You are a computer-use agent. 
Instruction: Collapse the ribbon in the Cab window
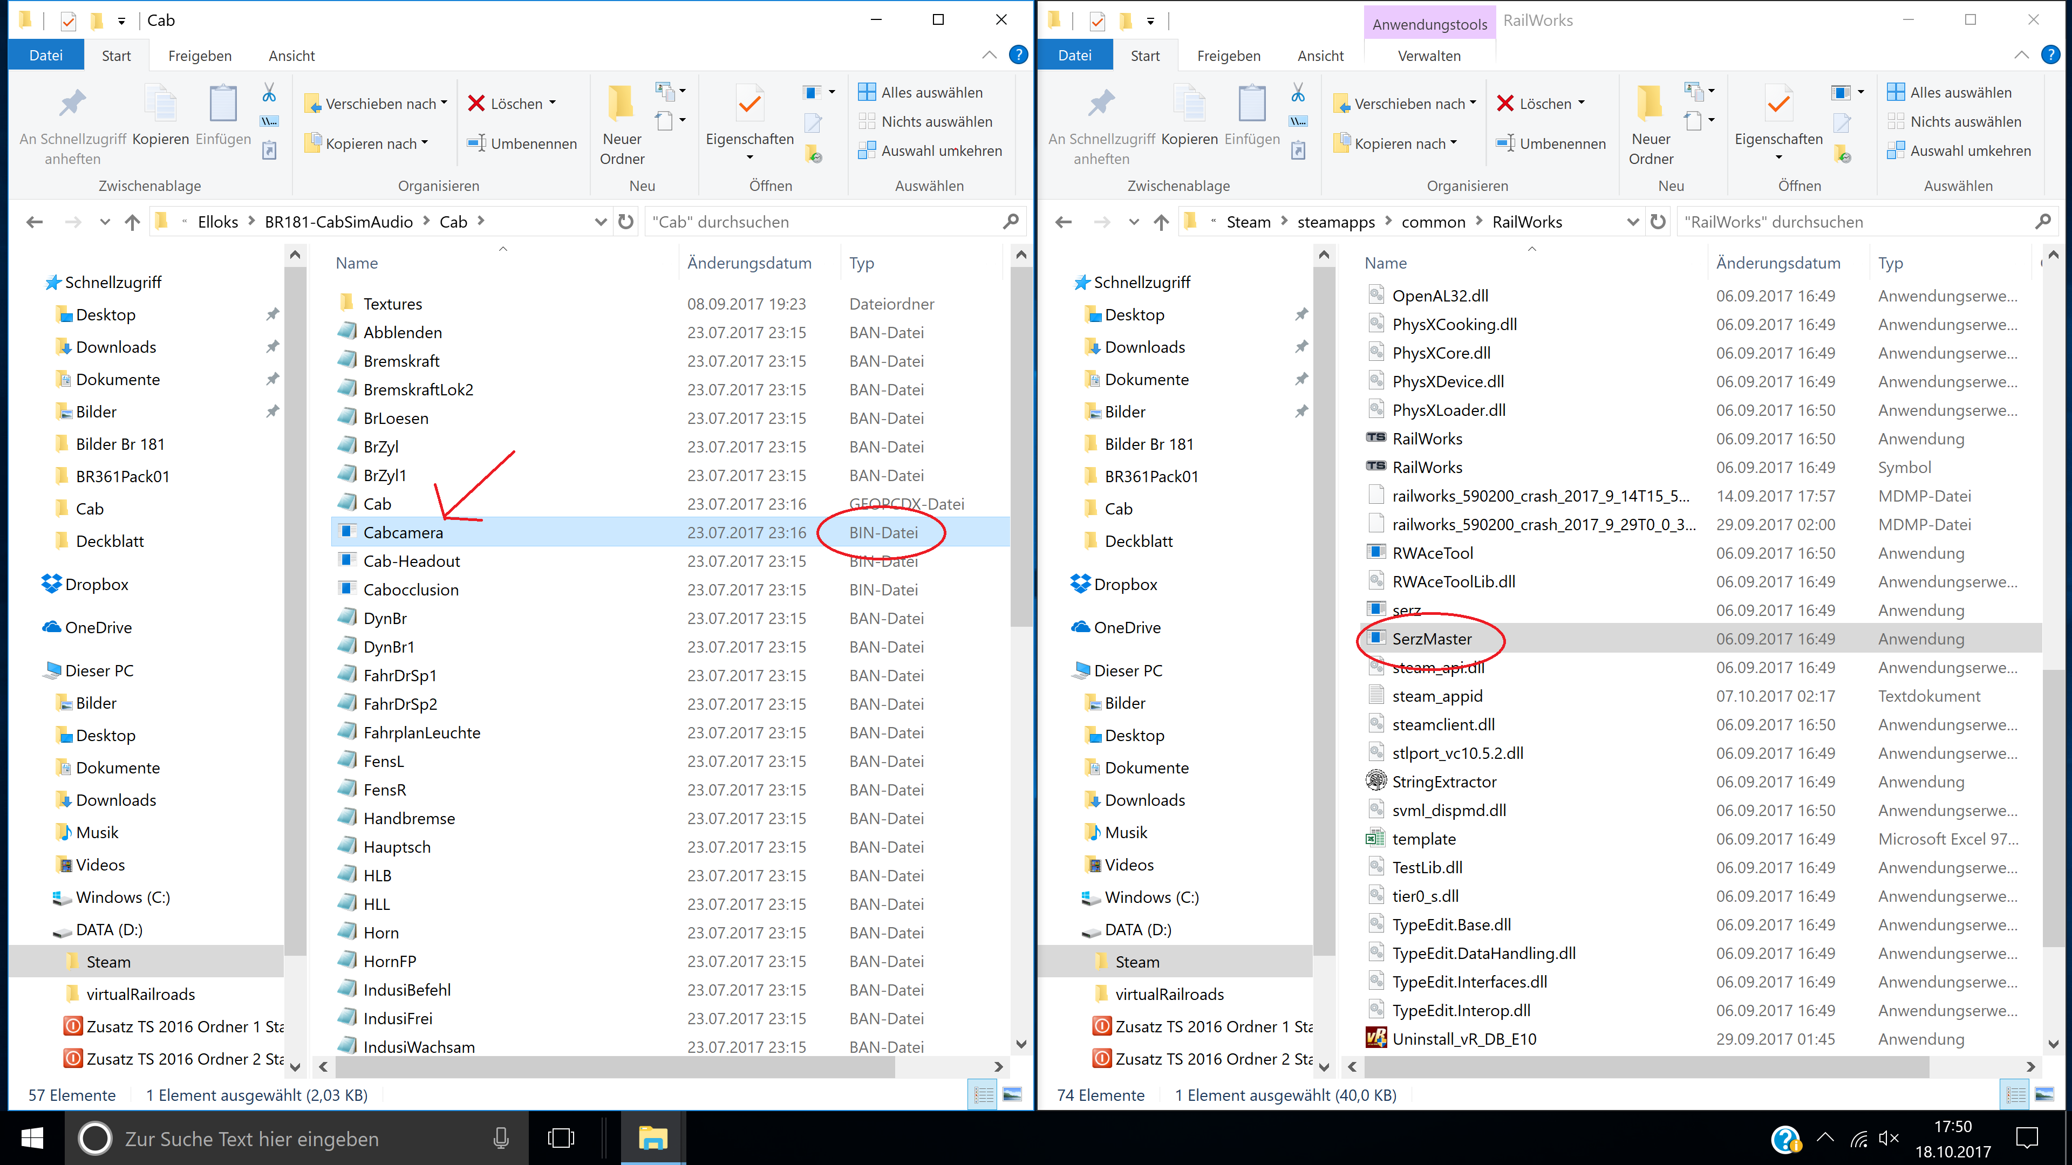[990, 54]
